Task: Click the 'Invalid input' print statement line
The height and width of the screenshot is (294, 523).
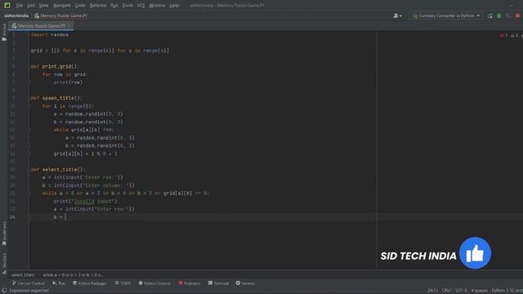Action: (x=85, y=201)
